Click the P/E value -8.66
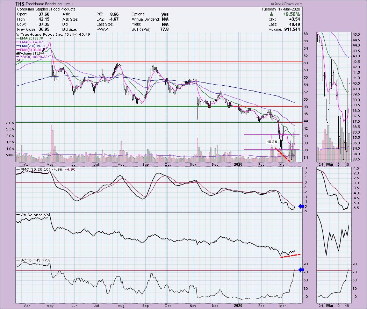 (114, 14)
